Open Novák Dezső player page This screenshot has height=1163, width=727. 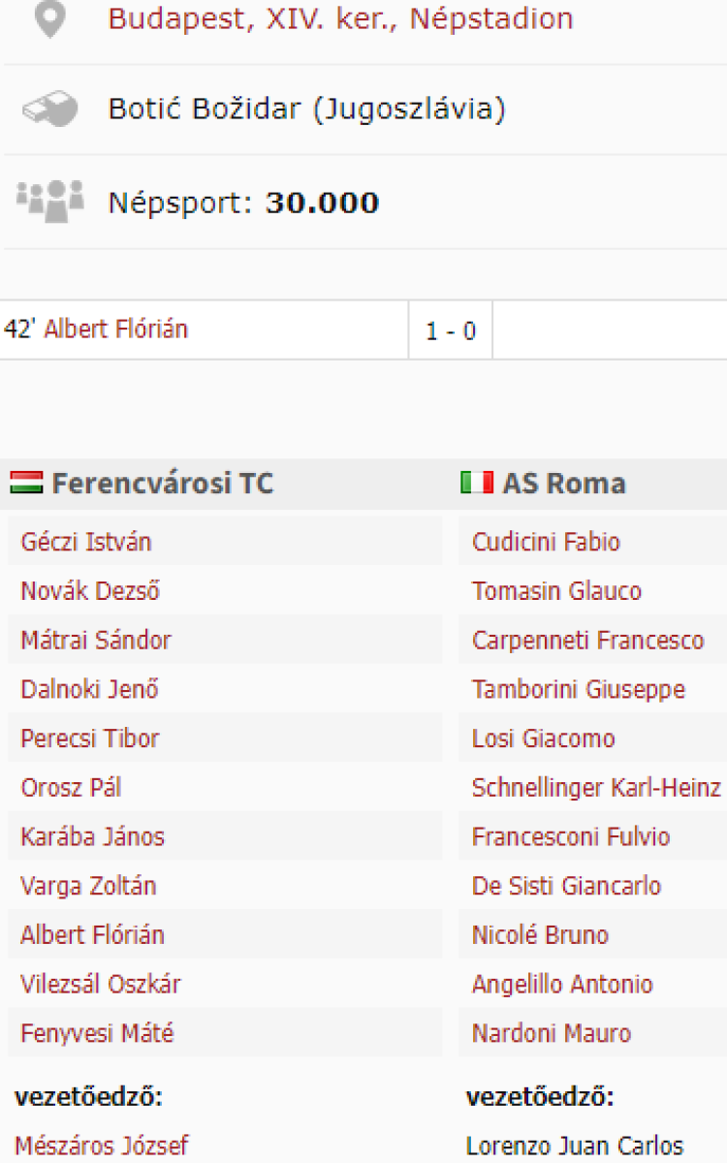90,591
